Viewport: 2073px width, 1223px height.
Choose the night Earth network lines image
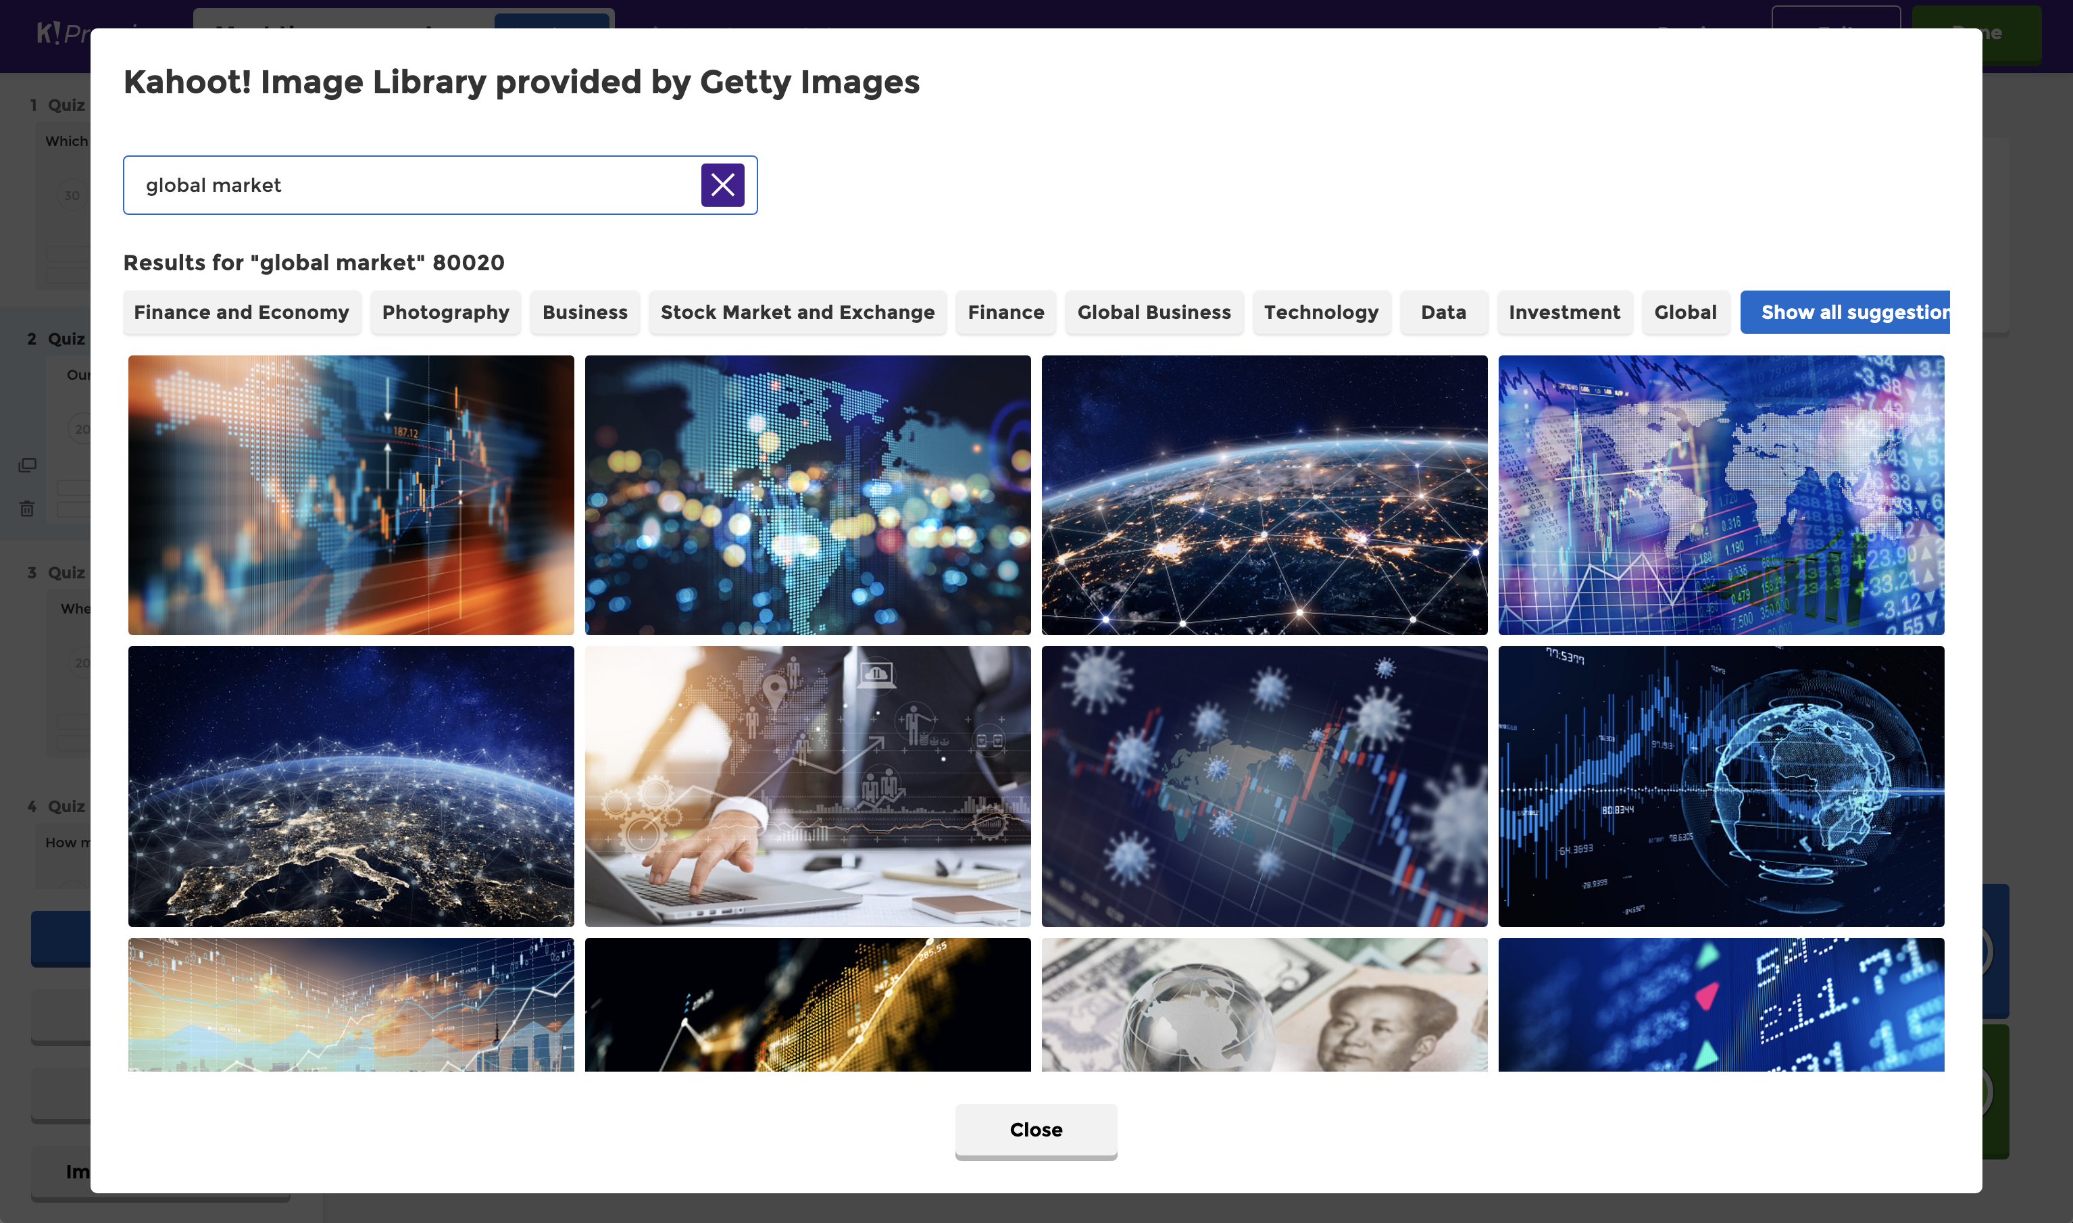point(1264,495)
